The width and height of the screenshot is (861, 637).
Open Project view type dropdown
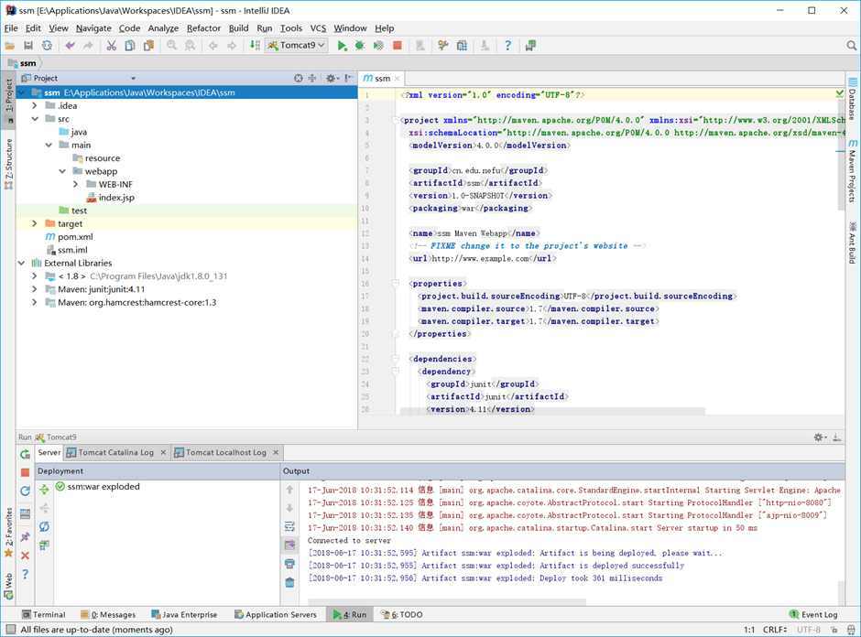point(133,79)
